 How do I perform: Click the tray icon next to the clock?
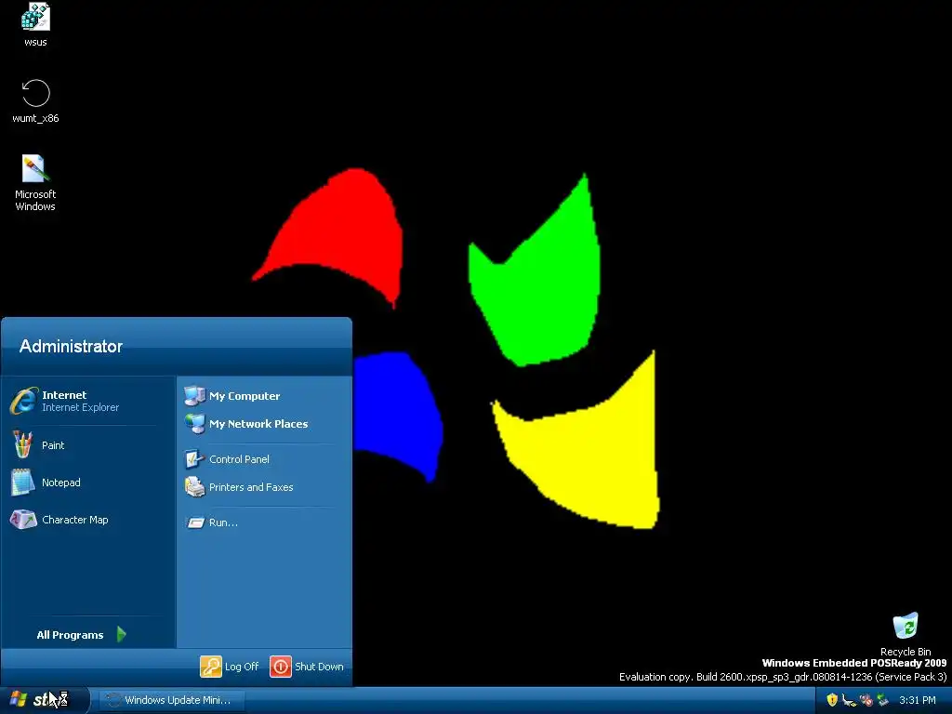882,700
